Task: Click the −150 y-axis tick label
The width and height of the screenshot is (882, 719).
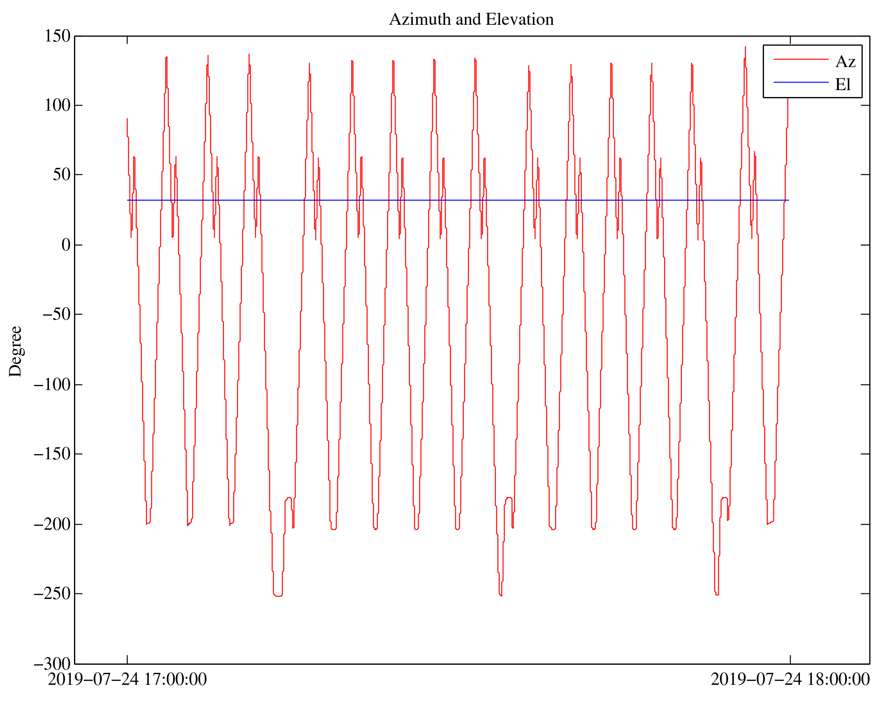Action: point(52,454)
